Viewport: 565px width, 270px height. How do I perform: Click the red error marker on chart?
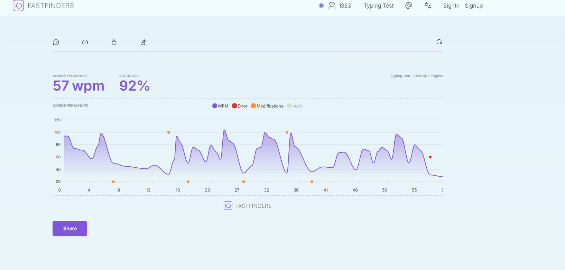[x=430, y=157]
